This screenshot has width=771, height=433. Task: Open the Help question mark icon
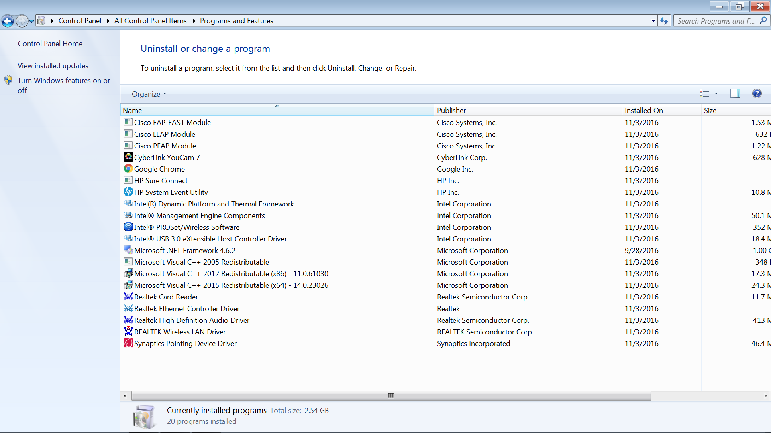point(757,93)
